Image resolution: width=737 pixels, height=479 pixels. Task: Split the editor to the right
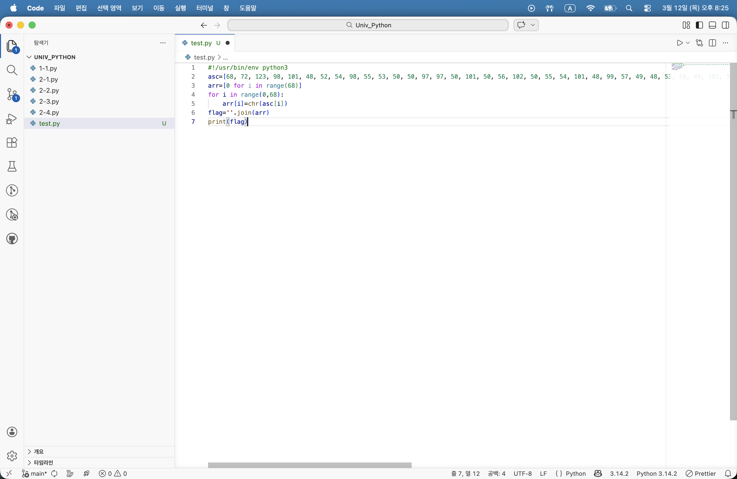click(712, 43)
